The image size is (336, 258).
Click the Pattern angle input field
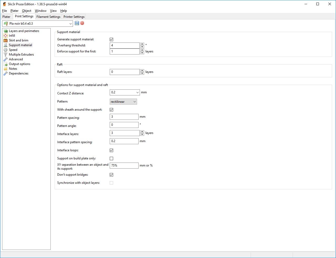(124, 125)
